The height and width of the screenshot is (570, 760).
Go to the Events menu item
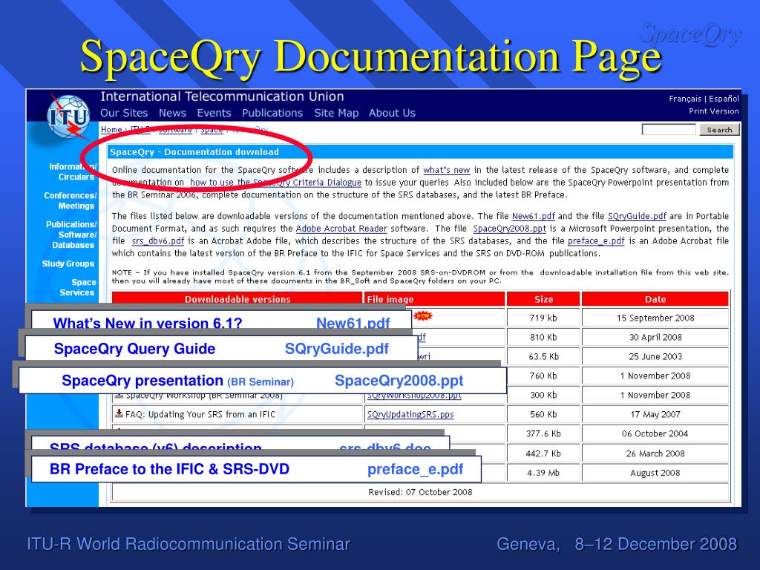[214, 113]
